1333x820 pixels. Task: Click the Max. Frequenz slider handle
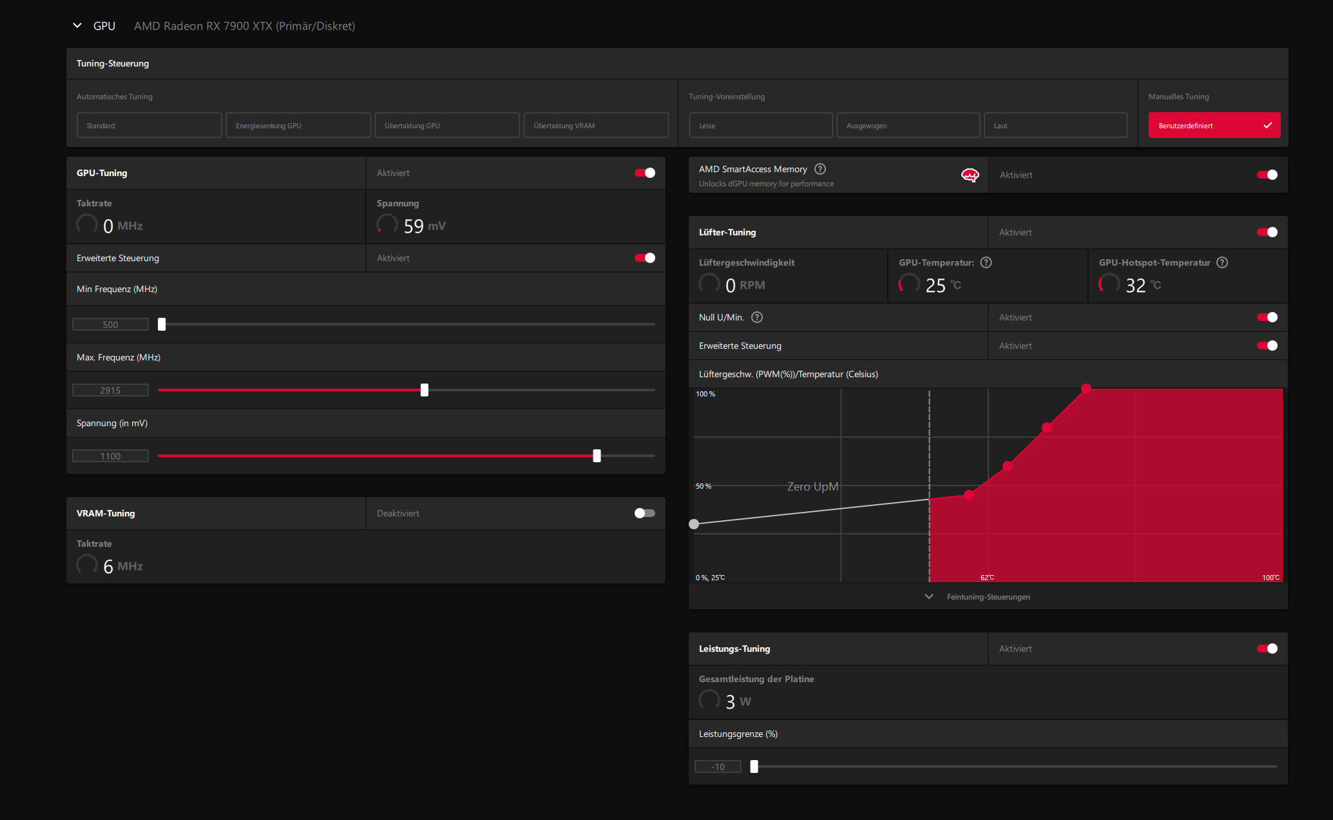(425, 390)
